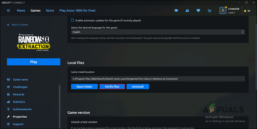
Task: Click the user profile avatar icon
Action: [x=223, y=11]
